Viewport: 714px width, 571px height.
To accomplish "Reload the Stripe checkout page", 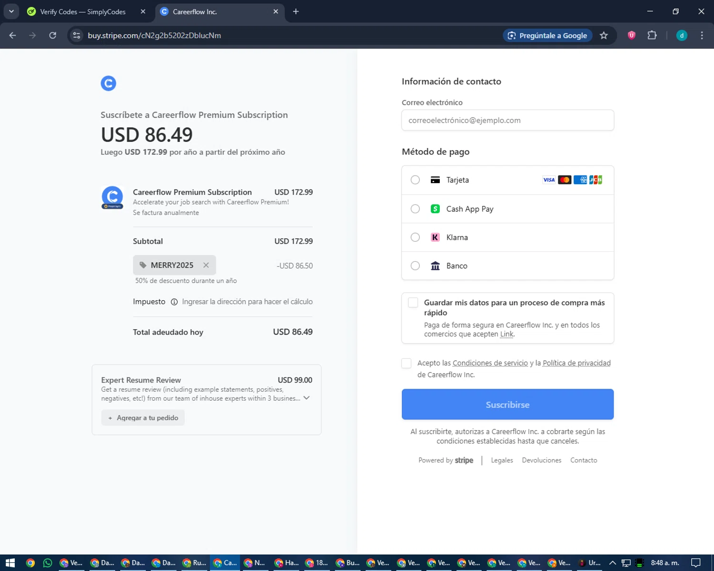I will [53, 36].
